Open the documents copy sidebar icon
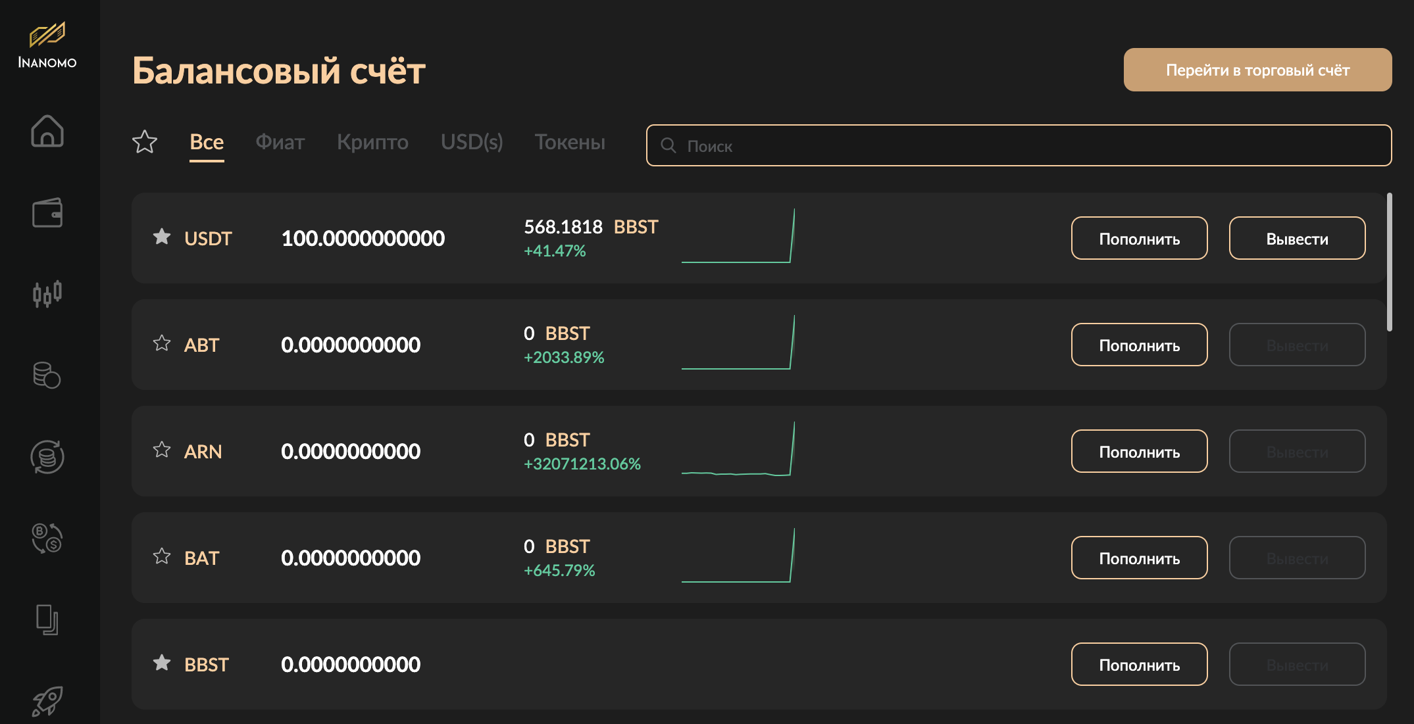The image size is (1414, 724). pyautogui.click(x=47, y=619)
